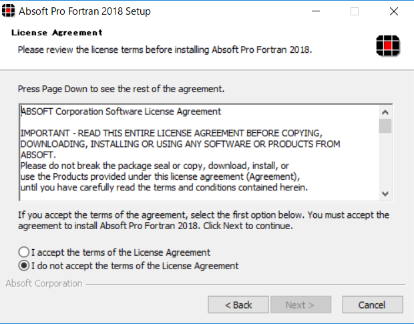
Task: Click the Absoft logo in the header
Action: coord(388,45)
